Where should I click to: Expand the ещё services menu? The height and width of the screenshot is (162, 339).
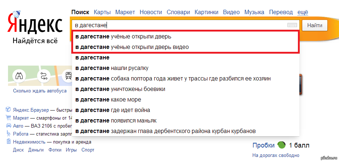click(303, 12)
